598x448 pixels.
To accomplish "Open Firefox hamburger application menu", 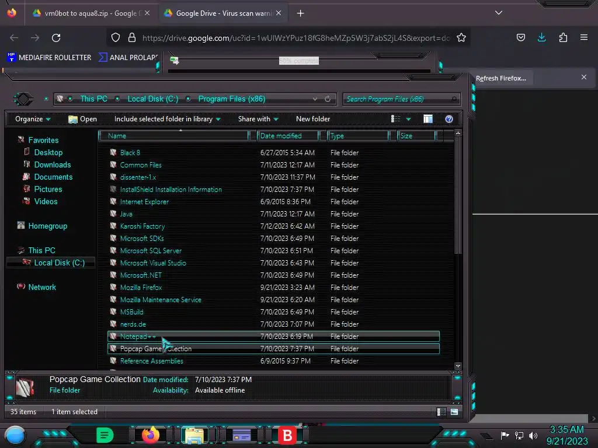I will (584, 37).
